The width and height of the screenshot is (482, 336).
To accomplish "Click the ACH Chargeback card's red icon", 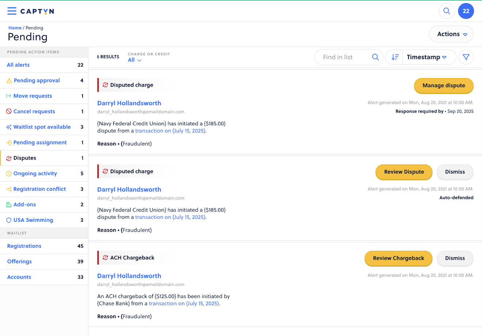I will point(105,257).
